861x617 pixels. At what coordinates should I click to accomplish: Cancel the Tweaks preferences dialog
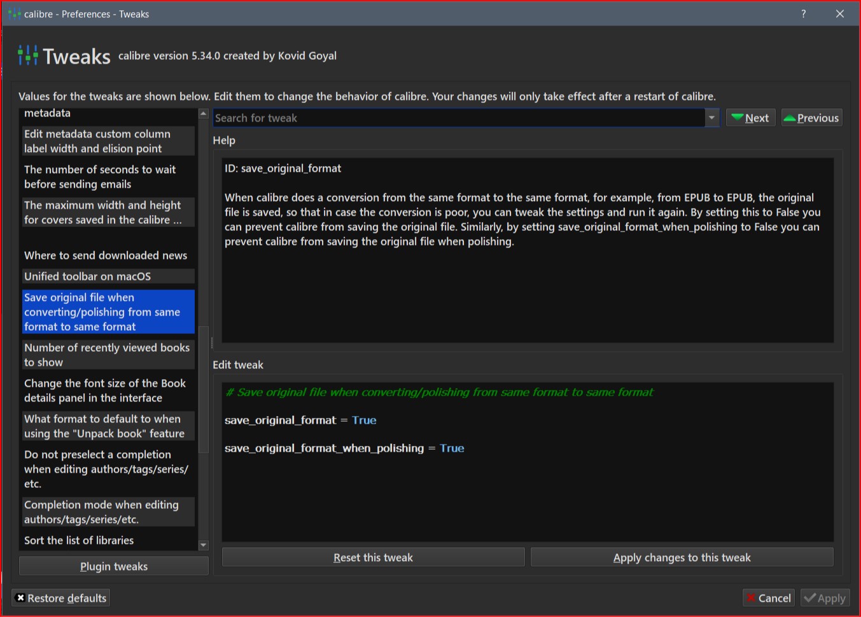769,598
